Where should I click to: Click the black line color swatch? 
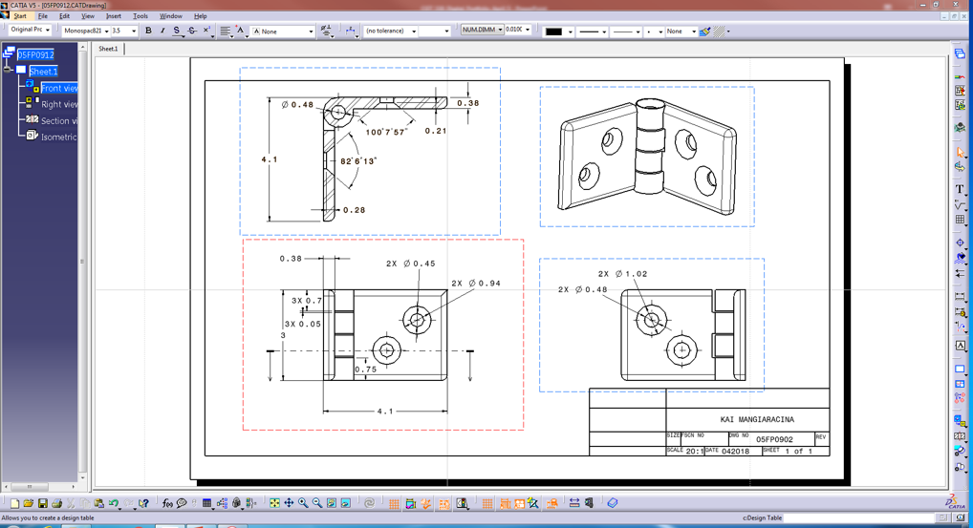click(553, 32)
